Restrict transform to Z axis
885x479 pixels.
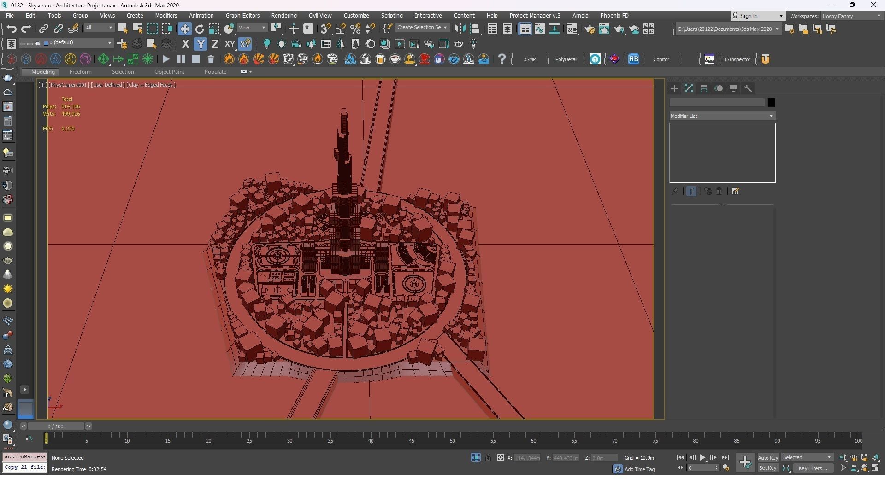(x=215, y=44)
